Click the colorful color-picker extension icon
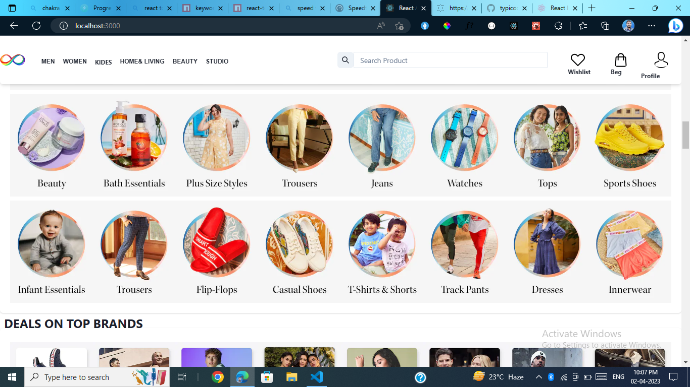Screen dimensions: 690x387 [x=447, y=26]
